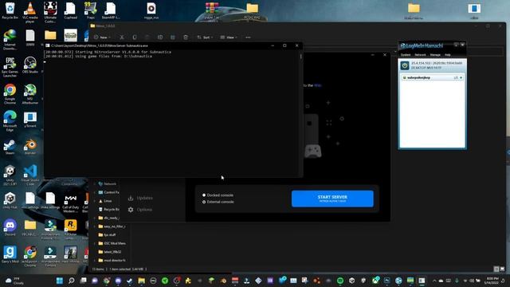Open Call of Duty Modern Warfare shortcut
This screenshot has height=287, width=510.
pos(70,202)
